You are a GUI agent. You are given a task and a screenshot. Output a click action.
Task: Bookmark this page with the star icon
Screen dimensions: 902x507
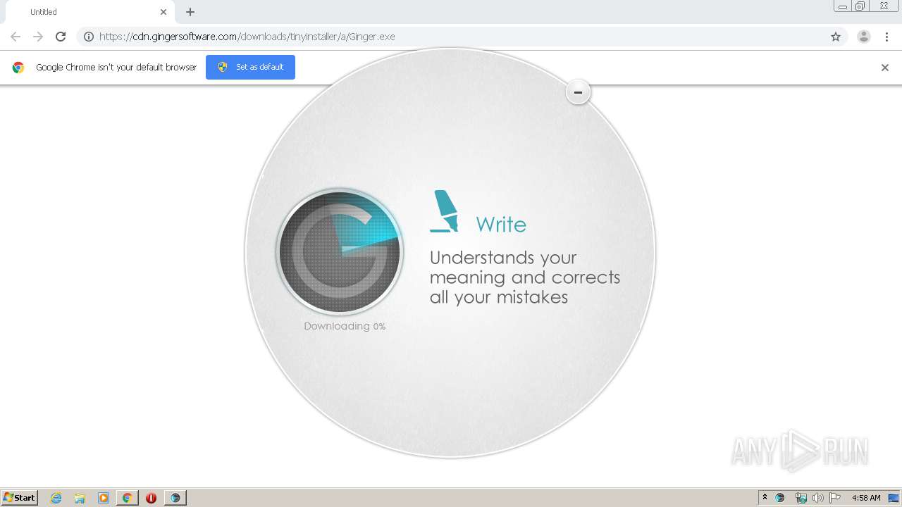(836, 37)
